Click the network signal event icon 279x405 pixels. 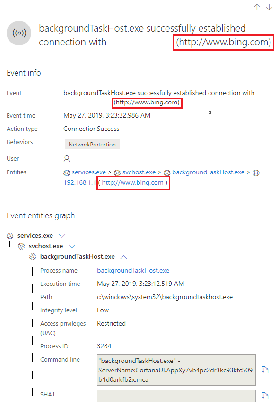point(19,34)
